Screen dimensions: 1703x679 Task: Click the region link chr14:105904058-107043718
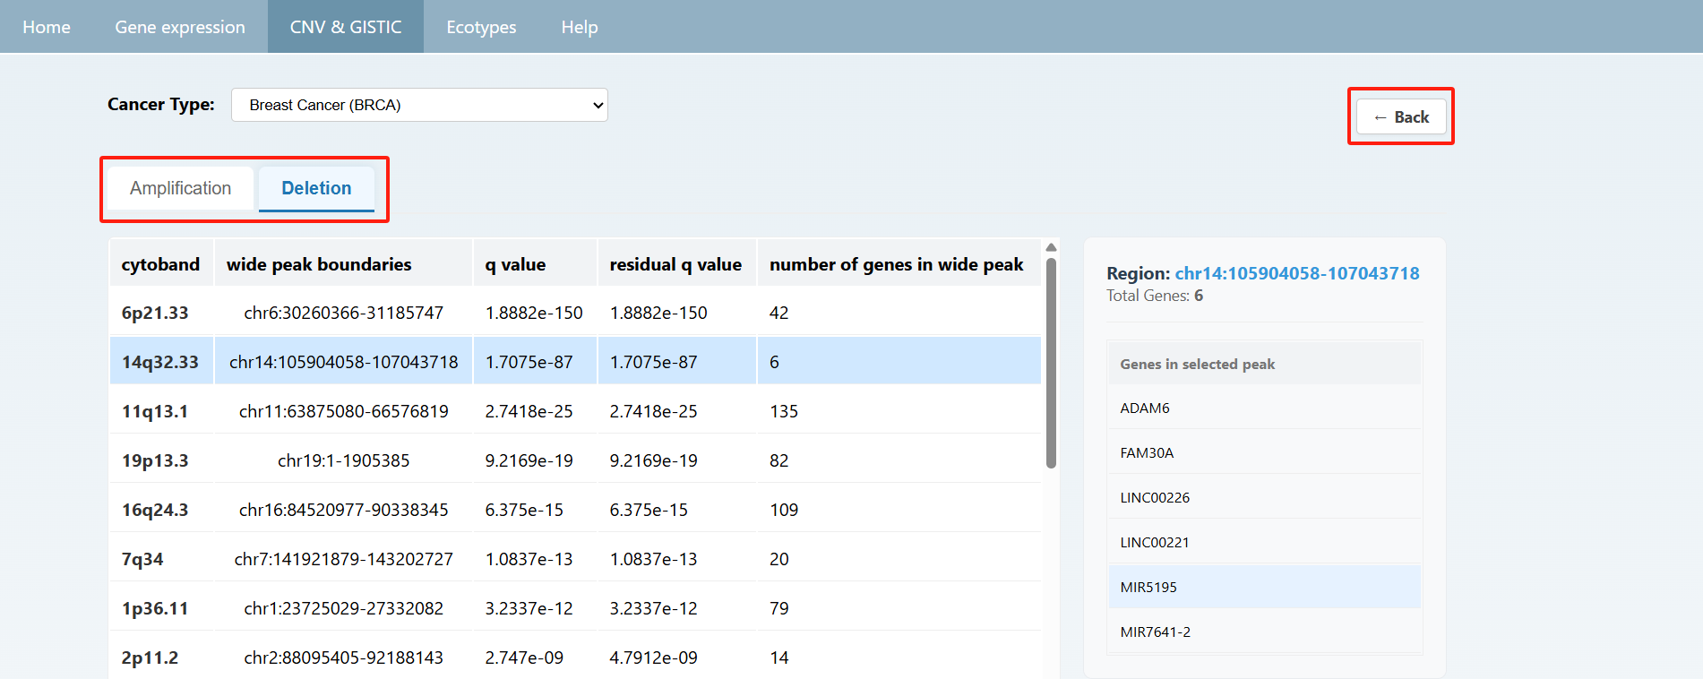click(1296, 273)
